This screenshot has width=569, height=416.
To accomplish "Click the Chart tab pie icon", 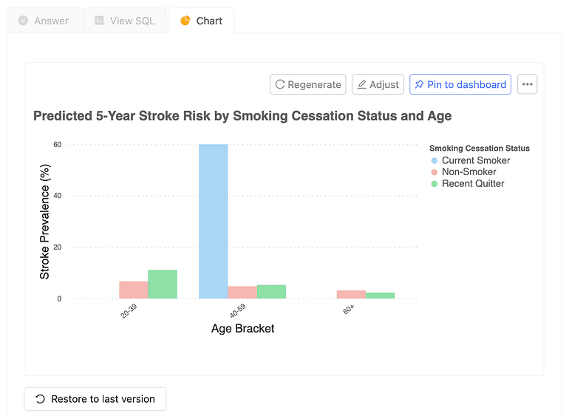I will [185, 21].
